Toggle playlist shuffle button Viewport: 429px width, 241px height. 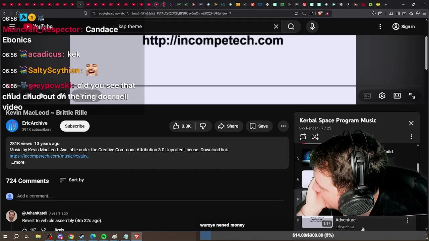[x=315, y=137]
